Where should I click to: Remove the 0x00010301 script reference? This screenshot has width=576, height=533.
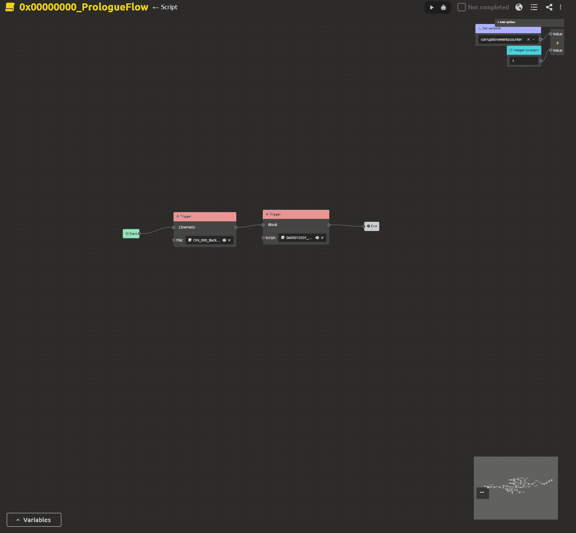pyautogui.click(x=322, y=238)
